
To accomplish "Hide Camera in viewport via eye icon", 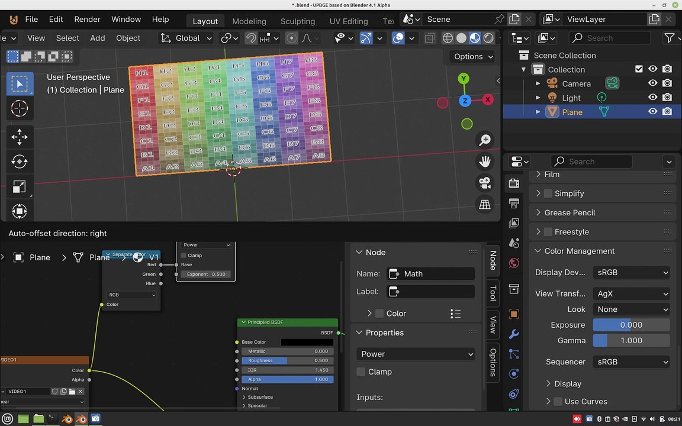I will 653,83.
